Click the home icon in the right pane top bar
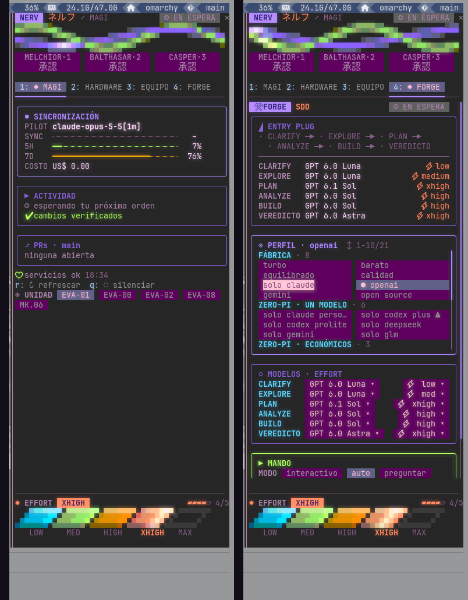This screenshot has width=468, height=600. [x=365, y=8]
